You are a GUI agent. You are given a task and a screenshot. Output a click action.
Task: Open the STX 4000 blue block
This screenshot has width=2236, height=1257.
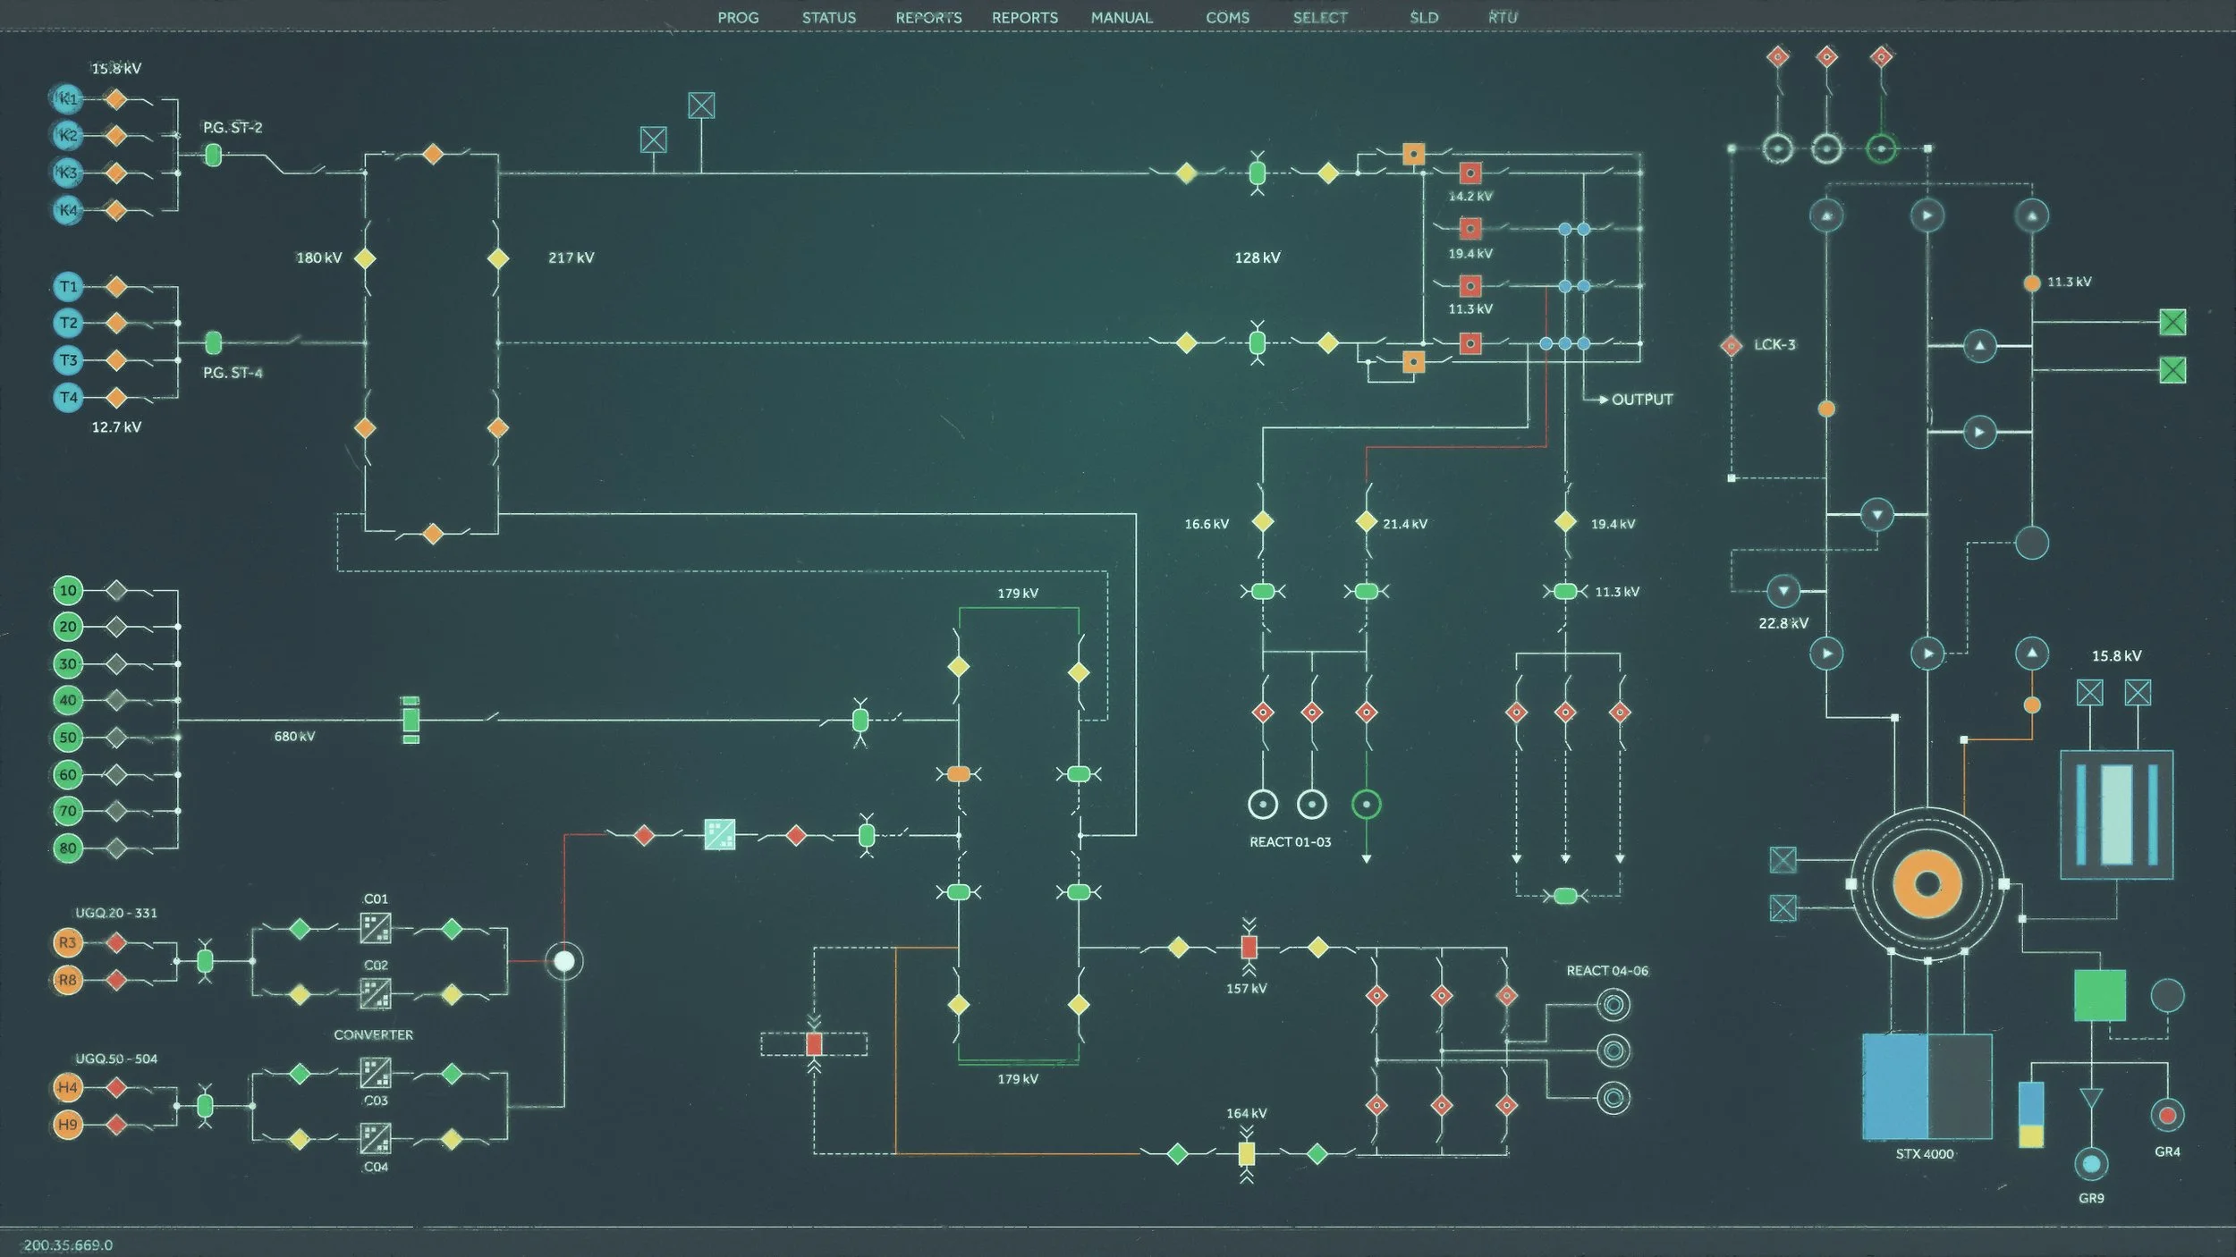(1894, 1086)
